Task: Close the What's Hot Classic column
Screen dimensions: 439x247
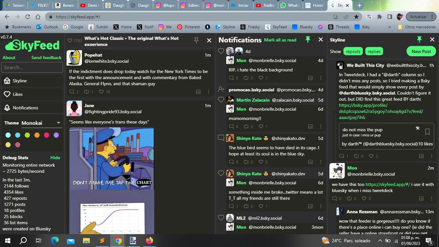Action: point(209,40)
